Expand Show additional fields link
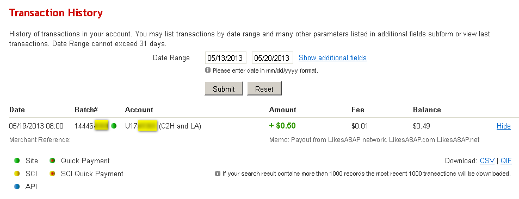The width and height of the screenshot is (519, 199). click(x=332, y=58)
